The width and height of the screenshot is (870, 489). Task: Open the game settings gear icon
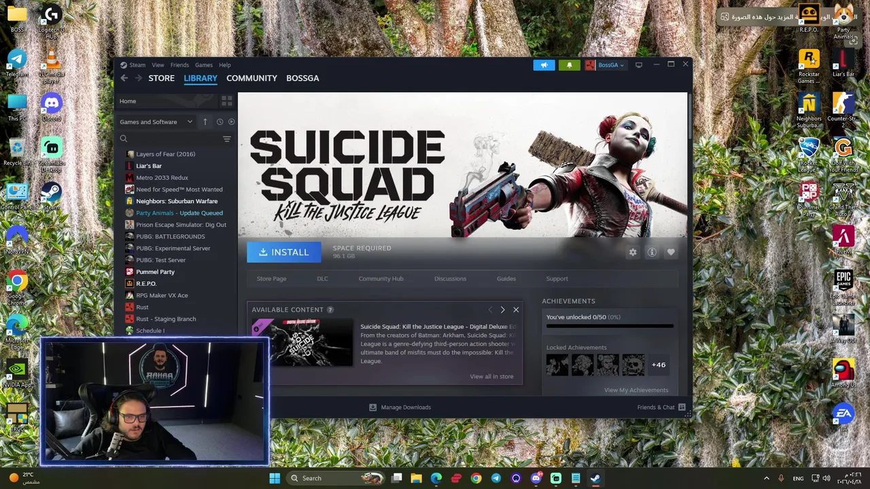633,252
